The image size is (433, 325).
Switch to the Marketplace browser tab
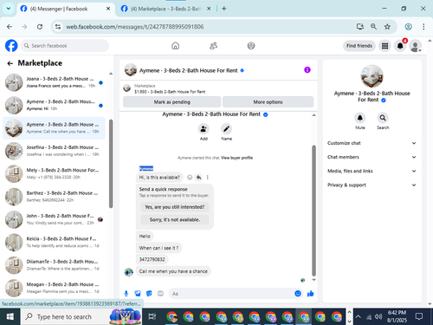(165, 9)
